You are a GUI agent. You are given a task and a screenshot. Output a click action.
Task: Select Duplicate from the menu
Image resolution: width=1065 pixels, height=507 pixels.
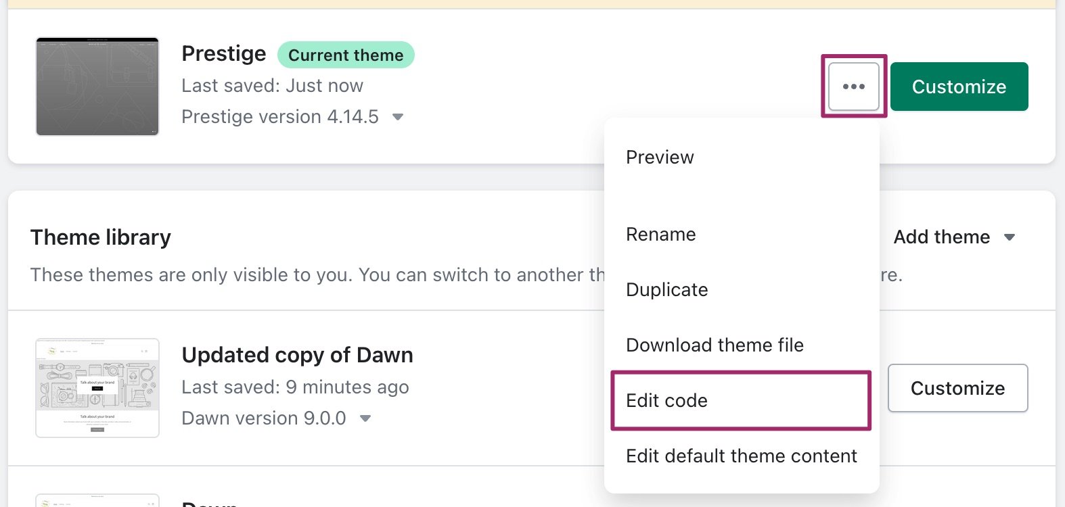pos(666,290)
